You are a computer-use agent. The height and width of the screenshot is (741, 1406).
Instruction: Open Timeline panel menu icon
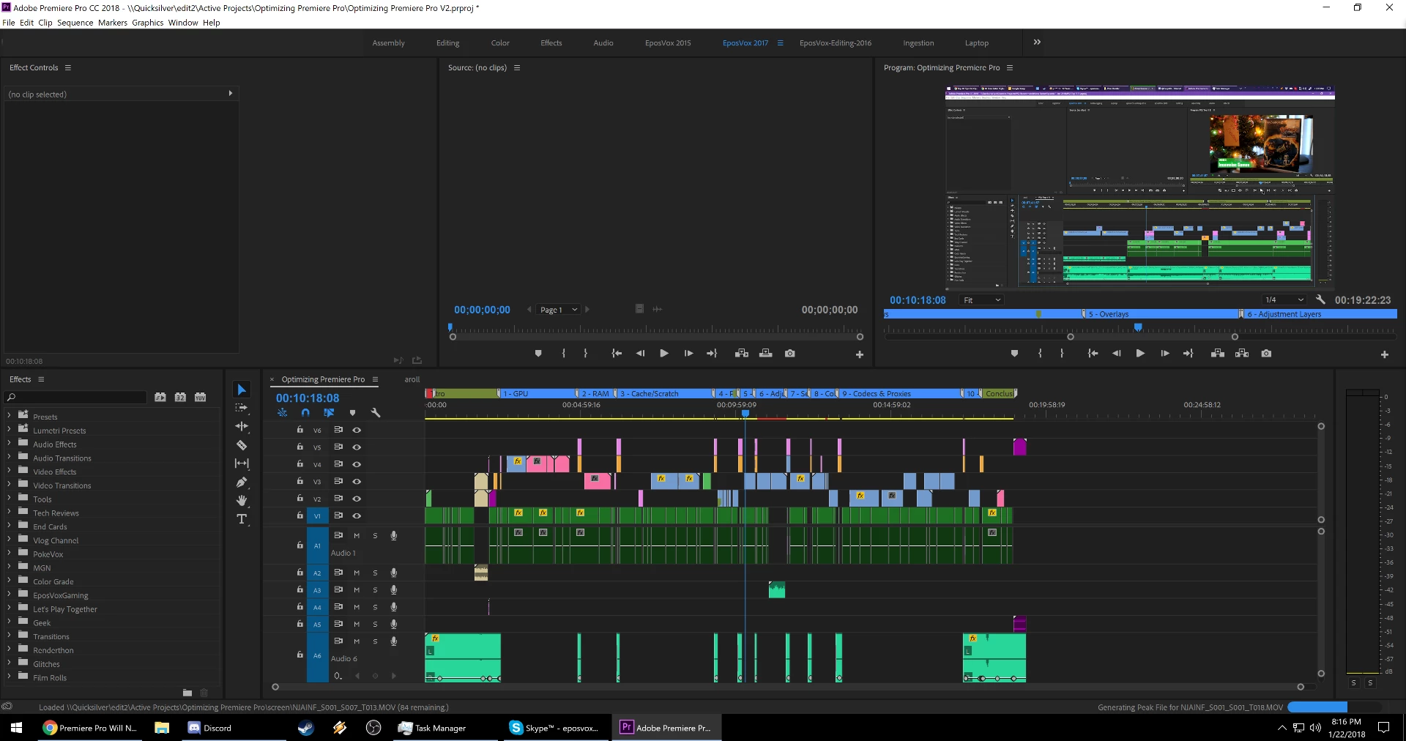[375, 379]
